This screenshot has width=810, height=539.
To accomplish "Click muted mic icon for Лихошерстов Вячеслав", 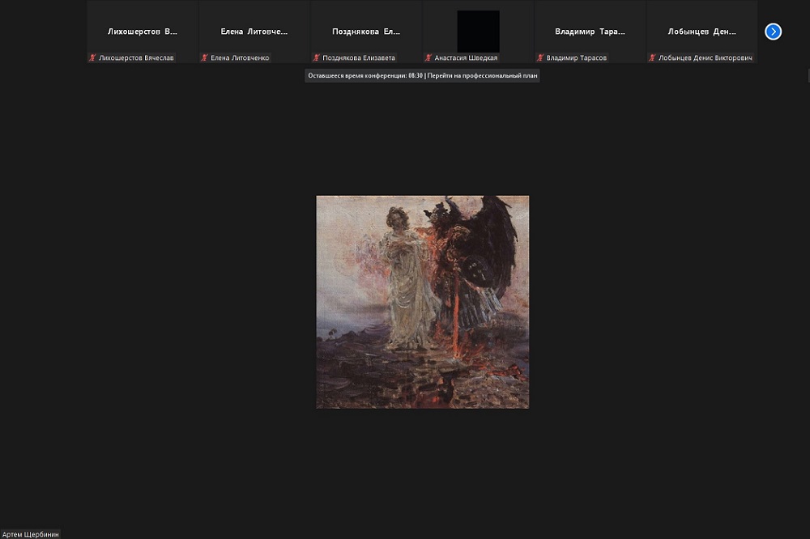I will pos(92,57).
